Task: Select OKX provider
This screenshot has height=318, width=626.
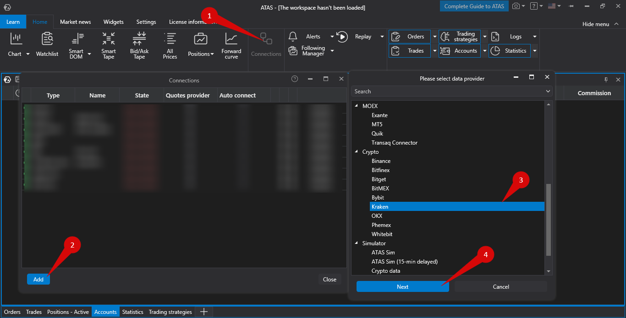Action: pos(377,216)
